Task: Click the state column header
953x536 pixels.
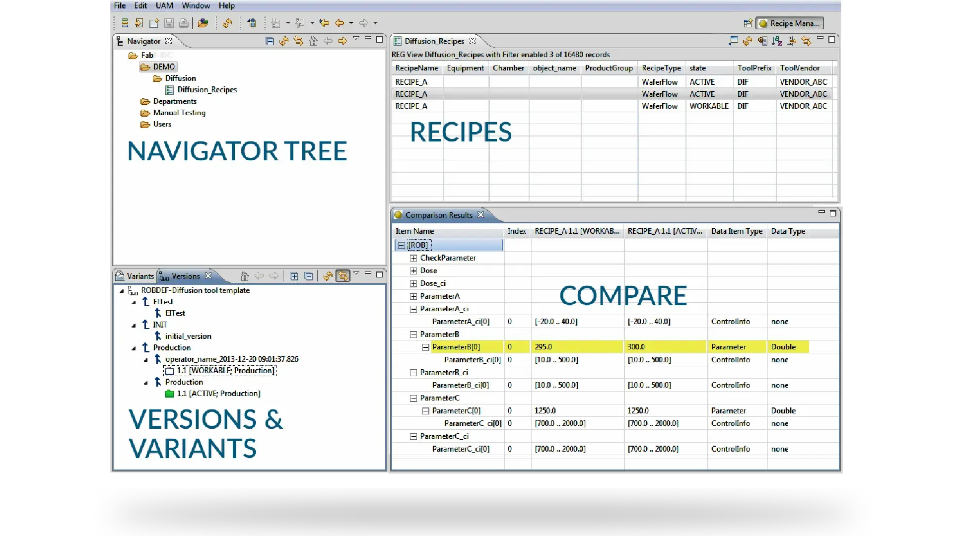Action: click(x=709, y=68)
